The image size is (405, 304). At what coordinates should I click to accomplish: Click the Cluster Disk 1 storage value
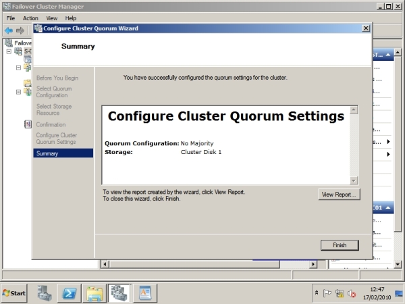[x=201, y=152]
